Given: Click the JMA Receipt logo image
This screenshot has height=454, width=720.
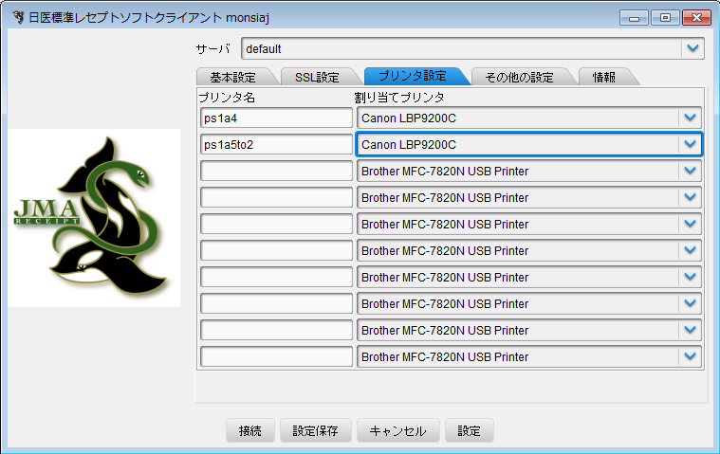Looking at the screenshot, I should click(94, 218).
